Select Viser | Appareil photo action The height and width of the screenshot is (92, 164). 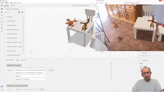point(26,89)
